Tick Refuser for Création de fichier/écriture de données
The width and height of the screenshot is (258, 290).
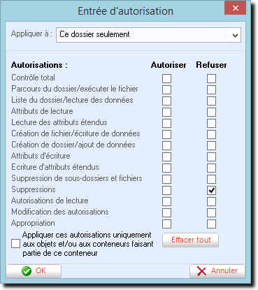click(211, 134)
